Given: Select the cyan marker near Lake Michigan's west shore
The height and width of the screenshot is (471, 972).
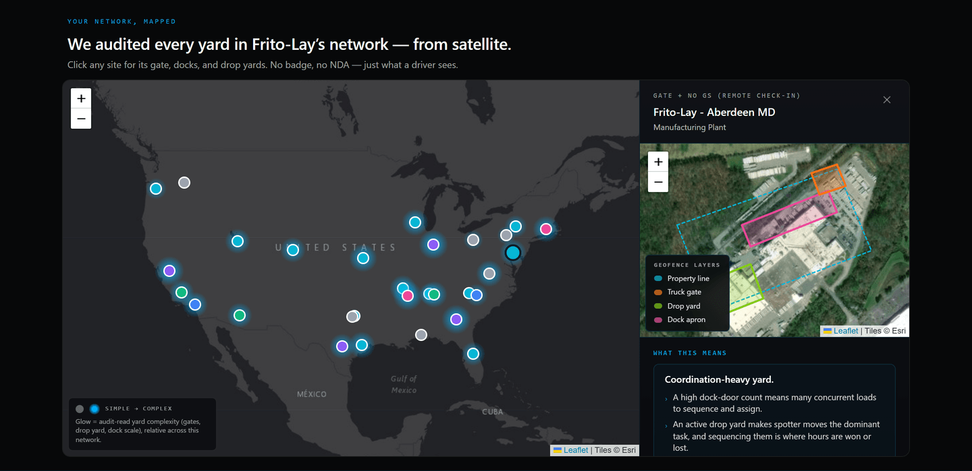Looking at the screenshot, I should (415, 222).
